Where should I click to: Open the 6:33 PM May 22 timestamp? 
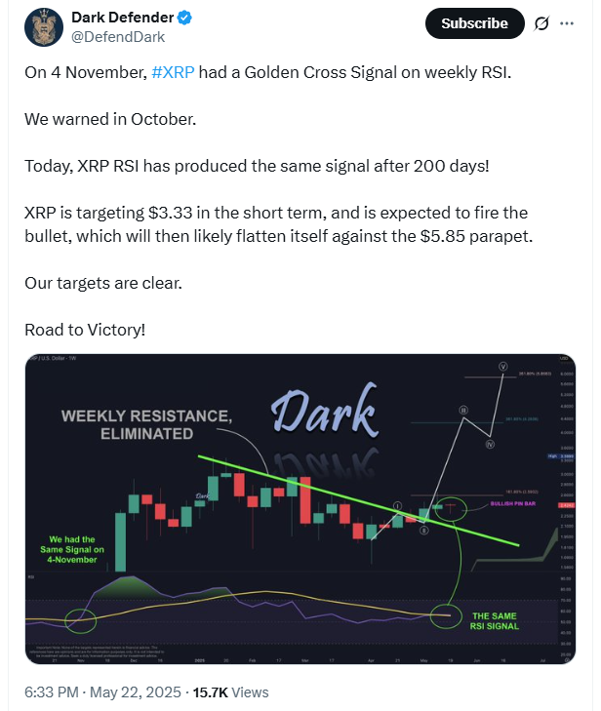pos(102,692)
